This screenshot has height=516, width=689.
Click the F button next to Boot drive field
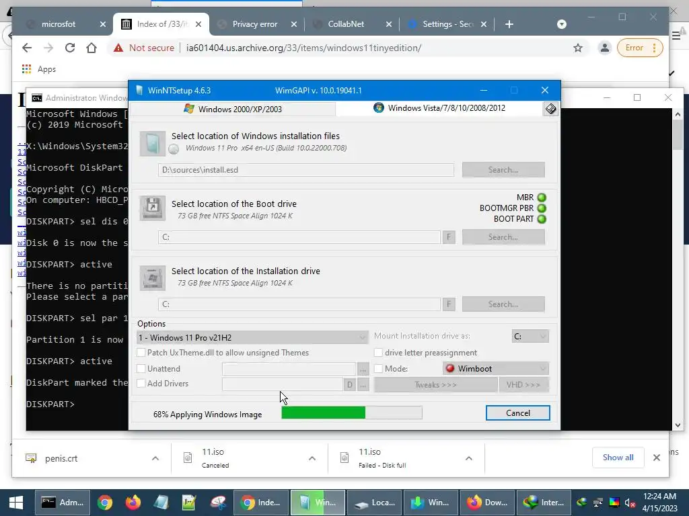[x=449, y=237]
